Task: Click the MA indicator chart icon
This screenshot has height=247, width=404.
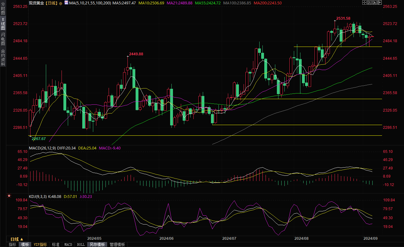Action: [66, 3]
